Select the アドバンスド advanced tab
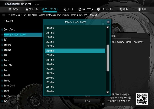This screenshot has width=154, height=109. coord(50,9)
